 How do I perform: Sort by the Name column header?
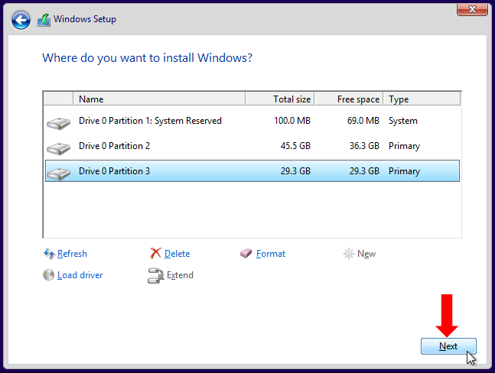tap(159, 99)
